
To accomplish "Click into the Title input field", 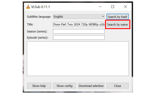I will pyautogui.click(x=79, y=24).
